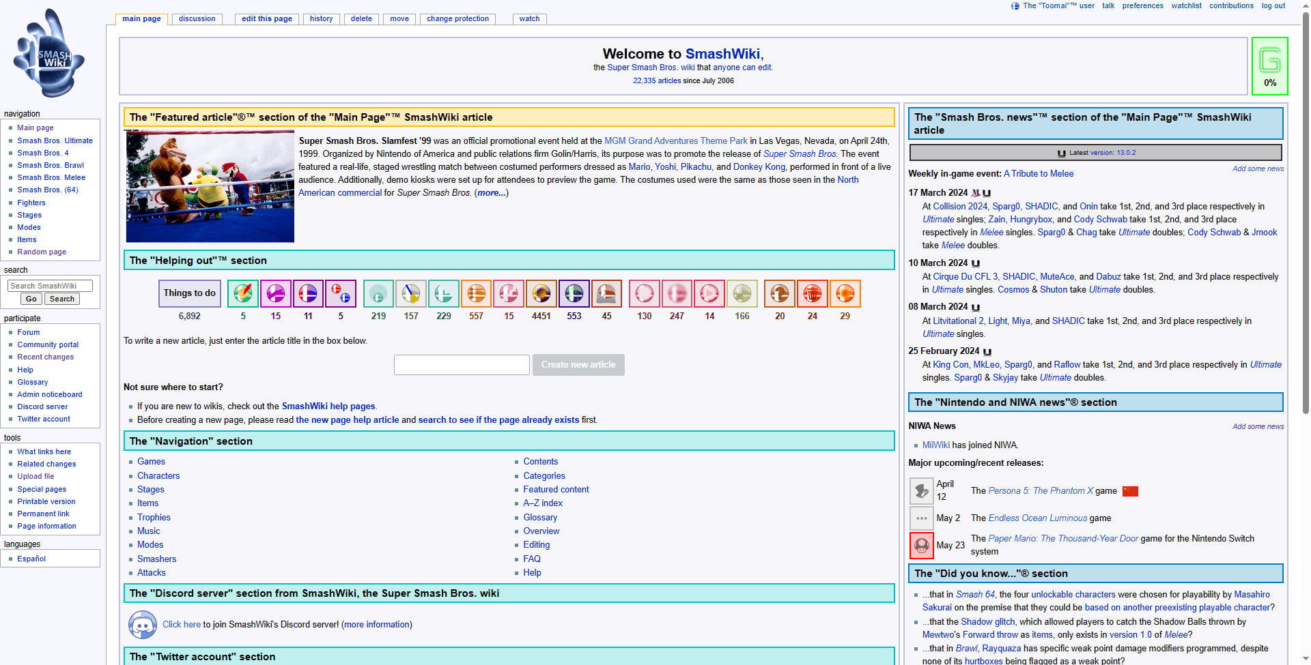The width and height of the screenshot is (1311, 665).
Task: Click the Mario mushroom icon beside May 23
Action: [921, 546]
